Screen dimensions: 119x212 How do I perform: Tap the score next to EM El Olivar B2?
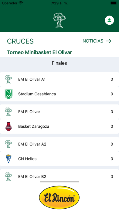coord(112,177)
